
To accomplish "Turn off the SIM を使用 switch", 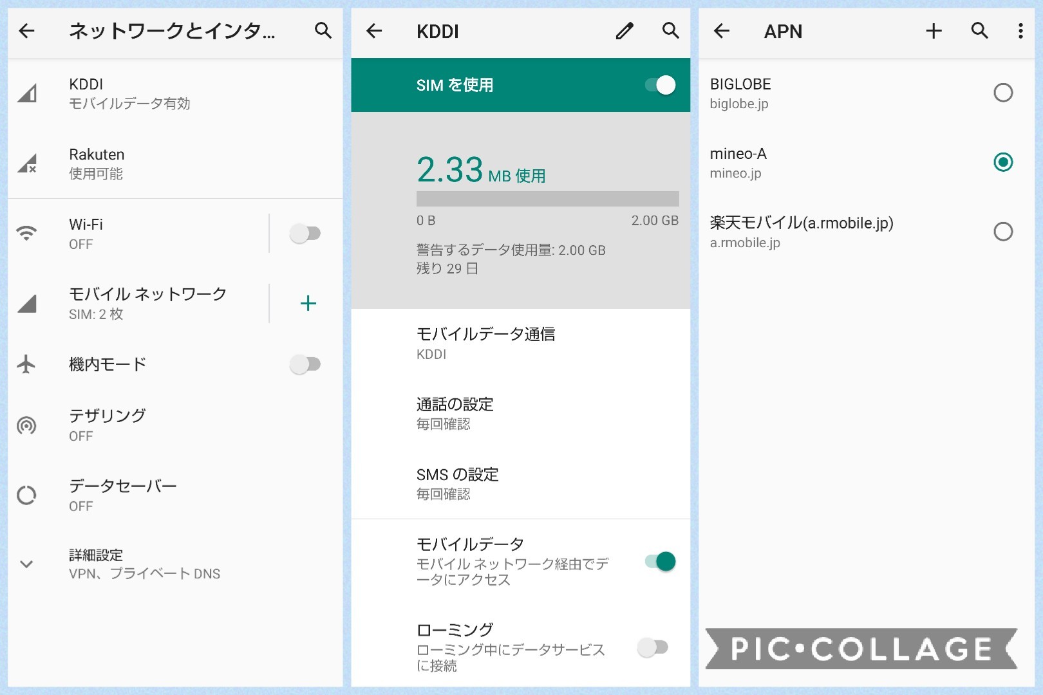I will click(x=661, y=85).
